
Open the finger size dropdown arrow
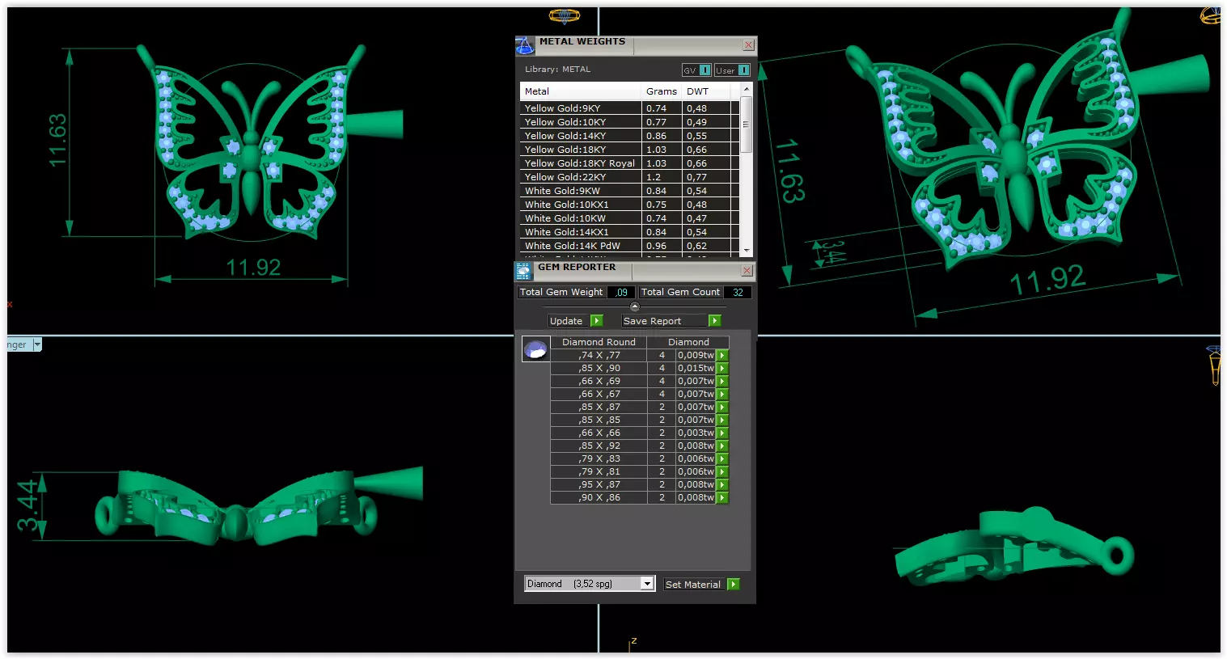coord(37,344)
